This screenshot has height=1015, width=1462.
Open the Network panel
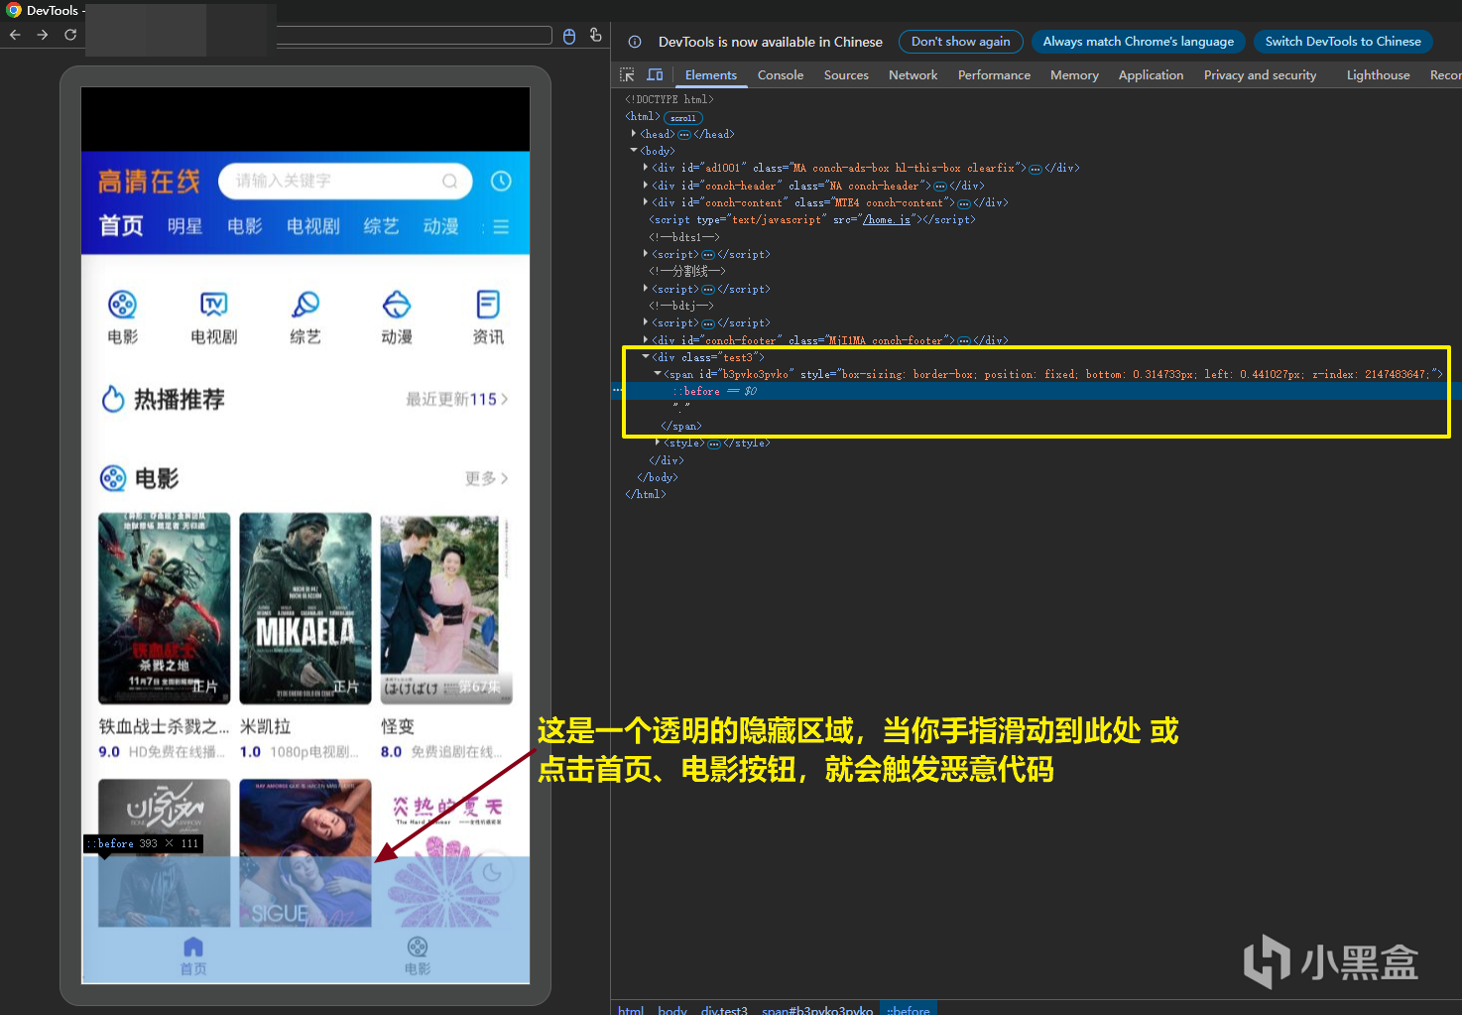(913, 74)
